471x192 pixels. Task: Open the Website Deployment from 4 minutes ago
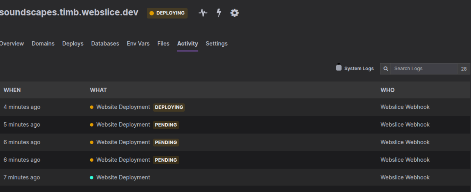click(x=123, y=107)
